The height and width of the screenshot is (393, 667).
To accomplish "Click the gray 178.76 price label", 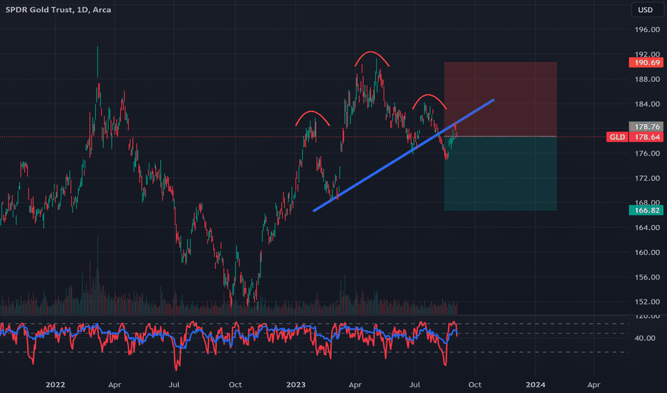I will tap(646, 126).
